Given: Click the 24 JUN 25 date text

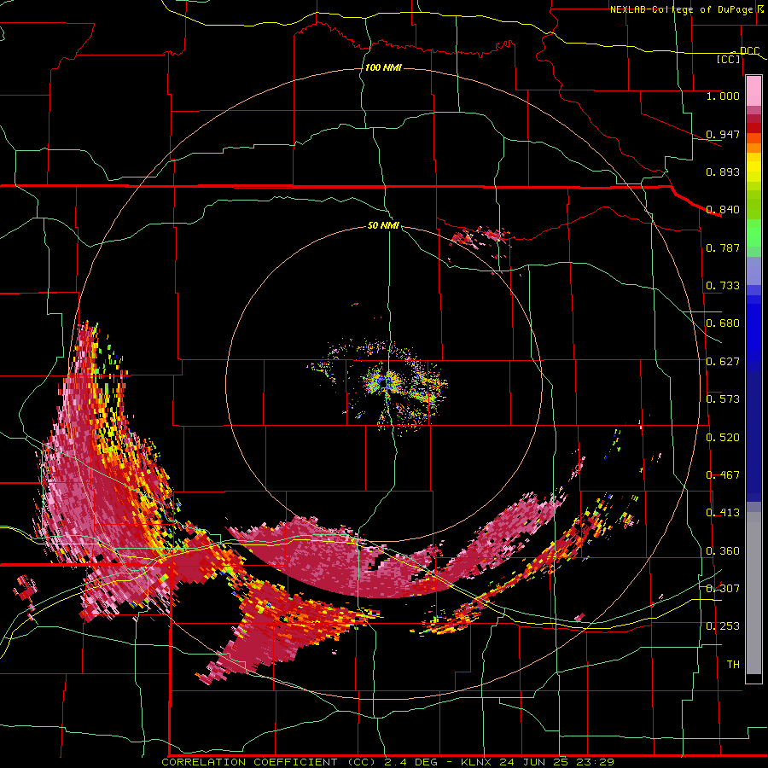Looking at the screenshot, I should [x=533, y=762].
